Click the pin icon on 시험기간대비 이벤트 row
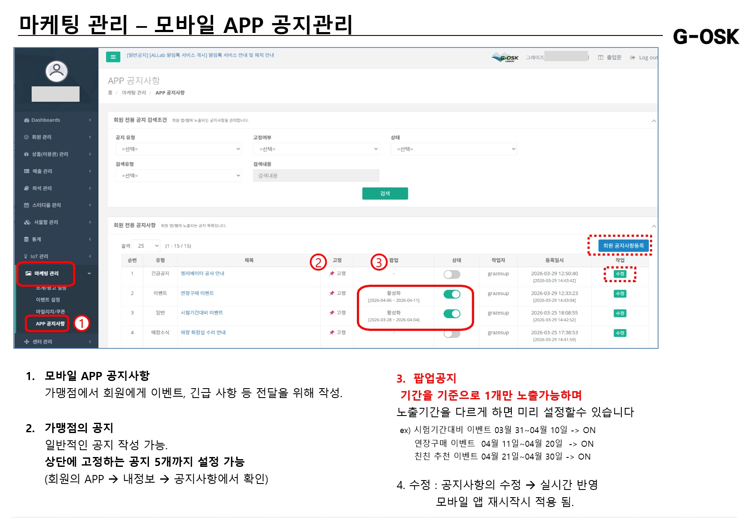 [x=332, y=313]
